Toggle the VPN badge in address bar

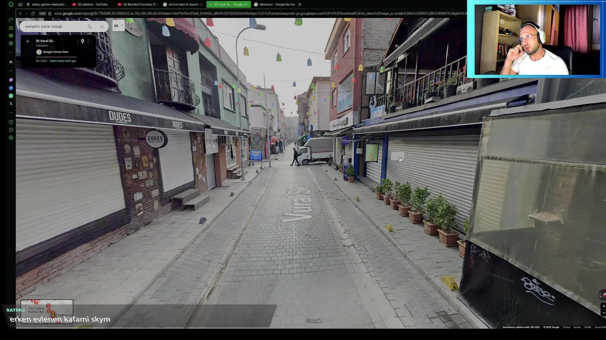tap(43, 13)
